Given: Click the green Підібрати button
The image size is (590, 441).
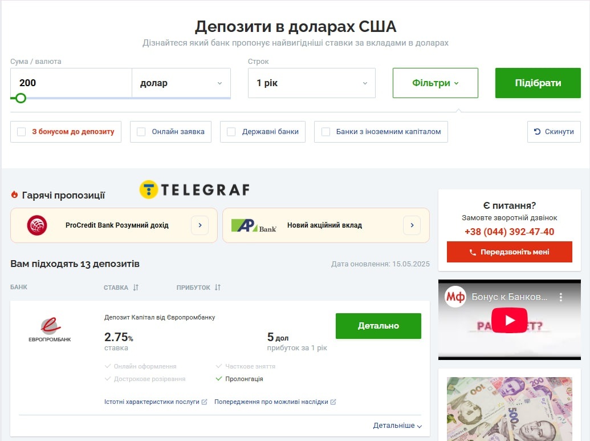Looking at the screenshot, I should (538, 83).
